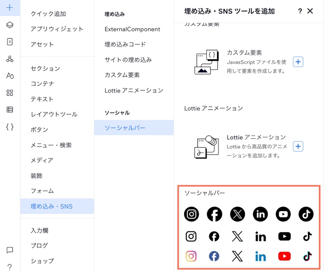Screen dimensions: 324x273
Task: Select black circle LinkedIn icon
Action: pos(260,214)
